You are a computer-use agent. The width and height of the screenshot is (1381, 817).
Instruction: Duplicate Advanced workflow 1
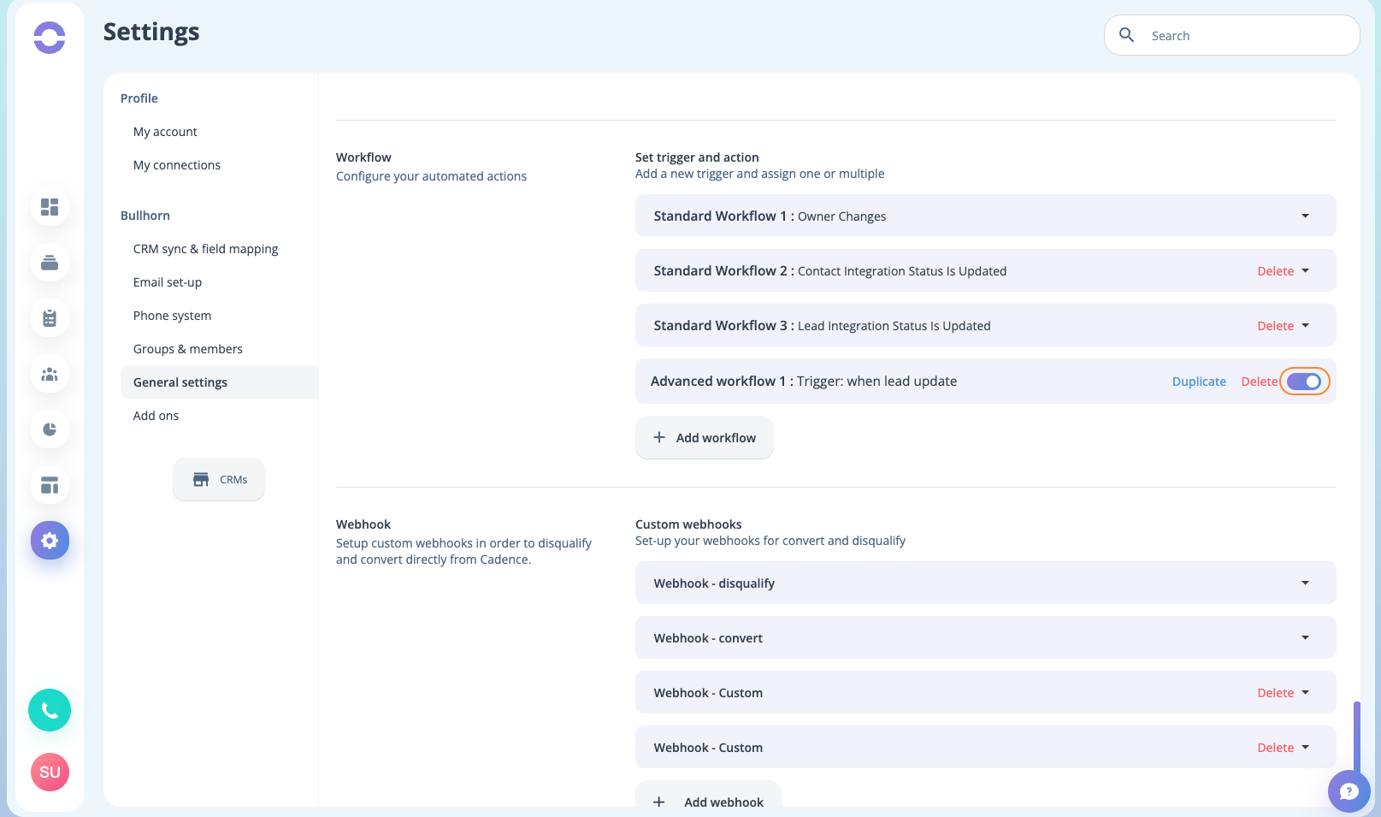(x=1199, y=382)
